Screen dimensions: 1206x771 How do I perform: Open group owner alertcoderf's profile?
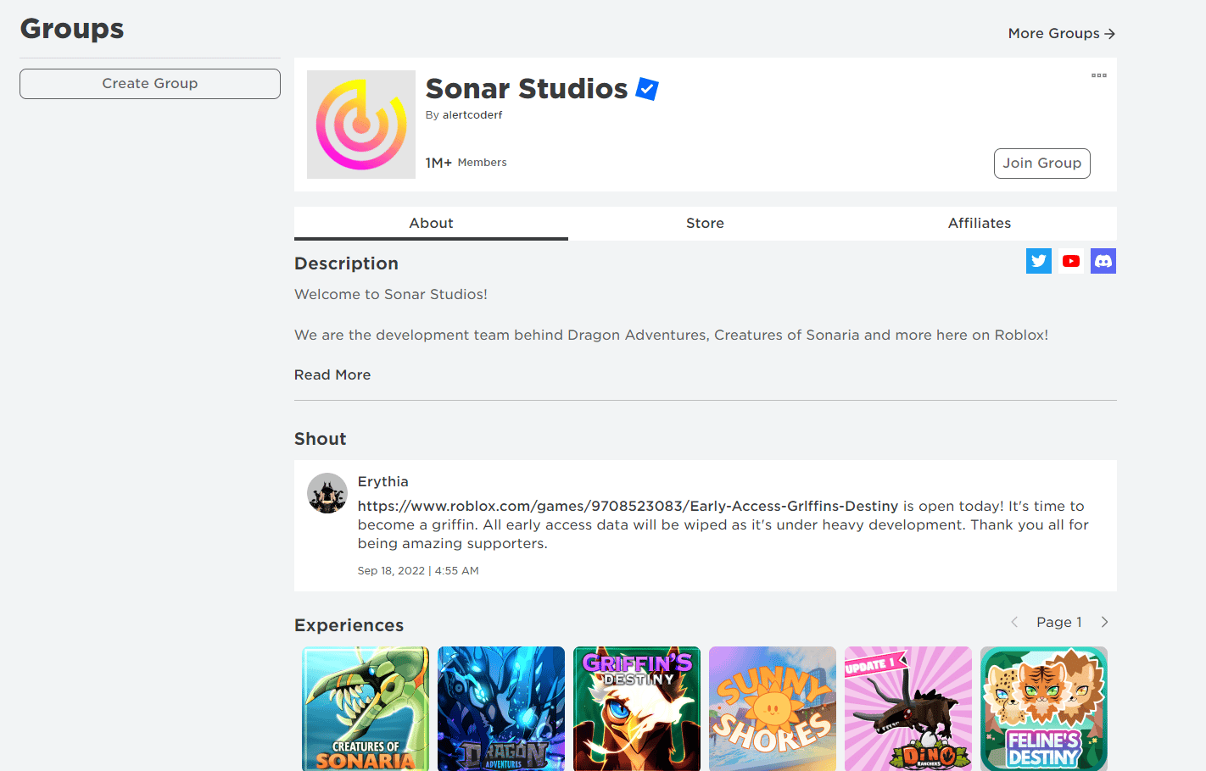472,115
